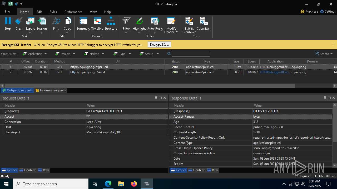
Task: Open Response Details Raw tab
Action: pos(212,170)
